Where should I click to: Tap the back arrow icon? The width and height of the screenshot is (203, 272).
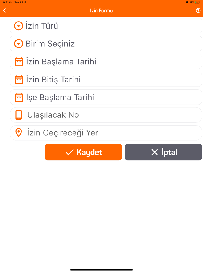tap(5, 10)
